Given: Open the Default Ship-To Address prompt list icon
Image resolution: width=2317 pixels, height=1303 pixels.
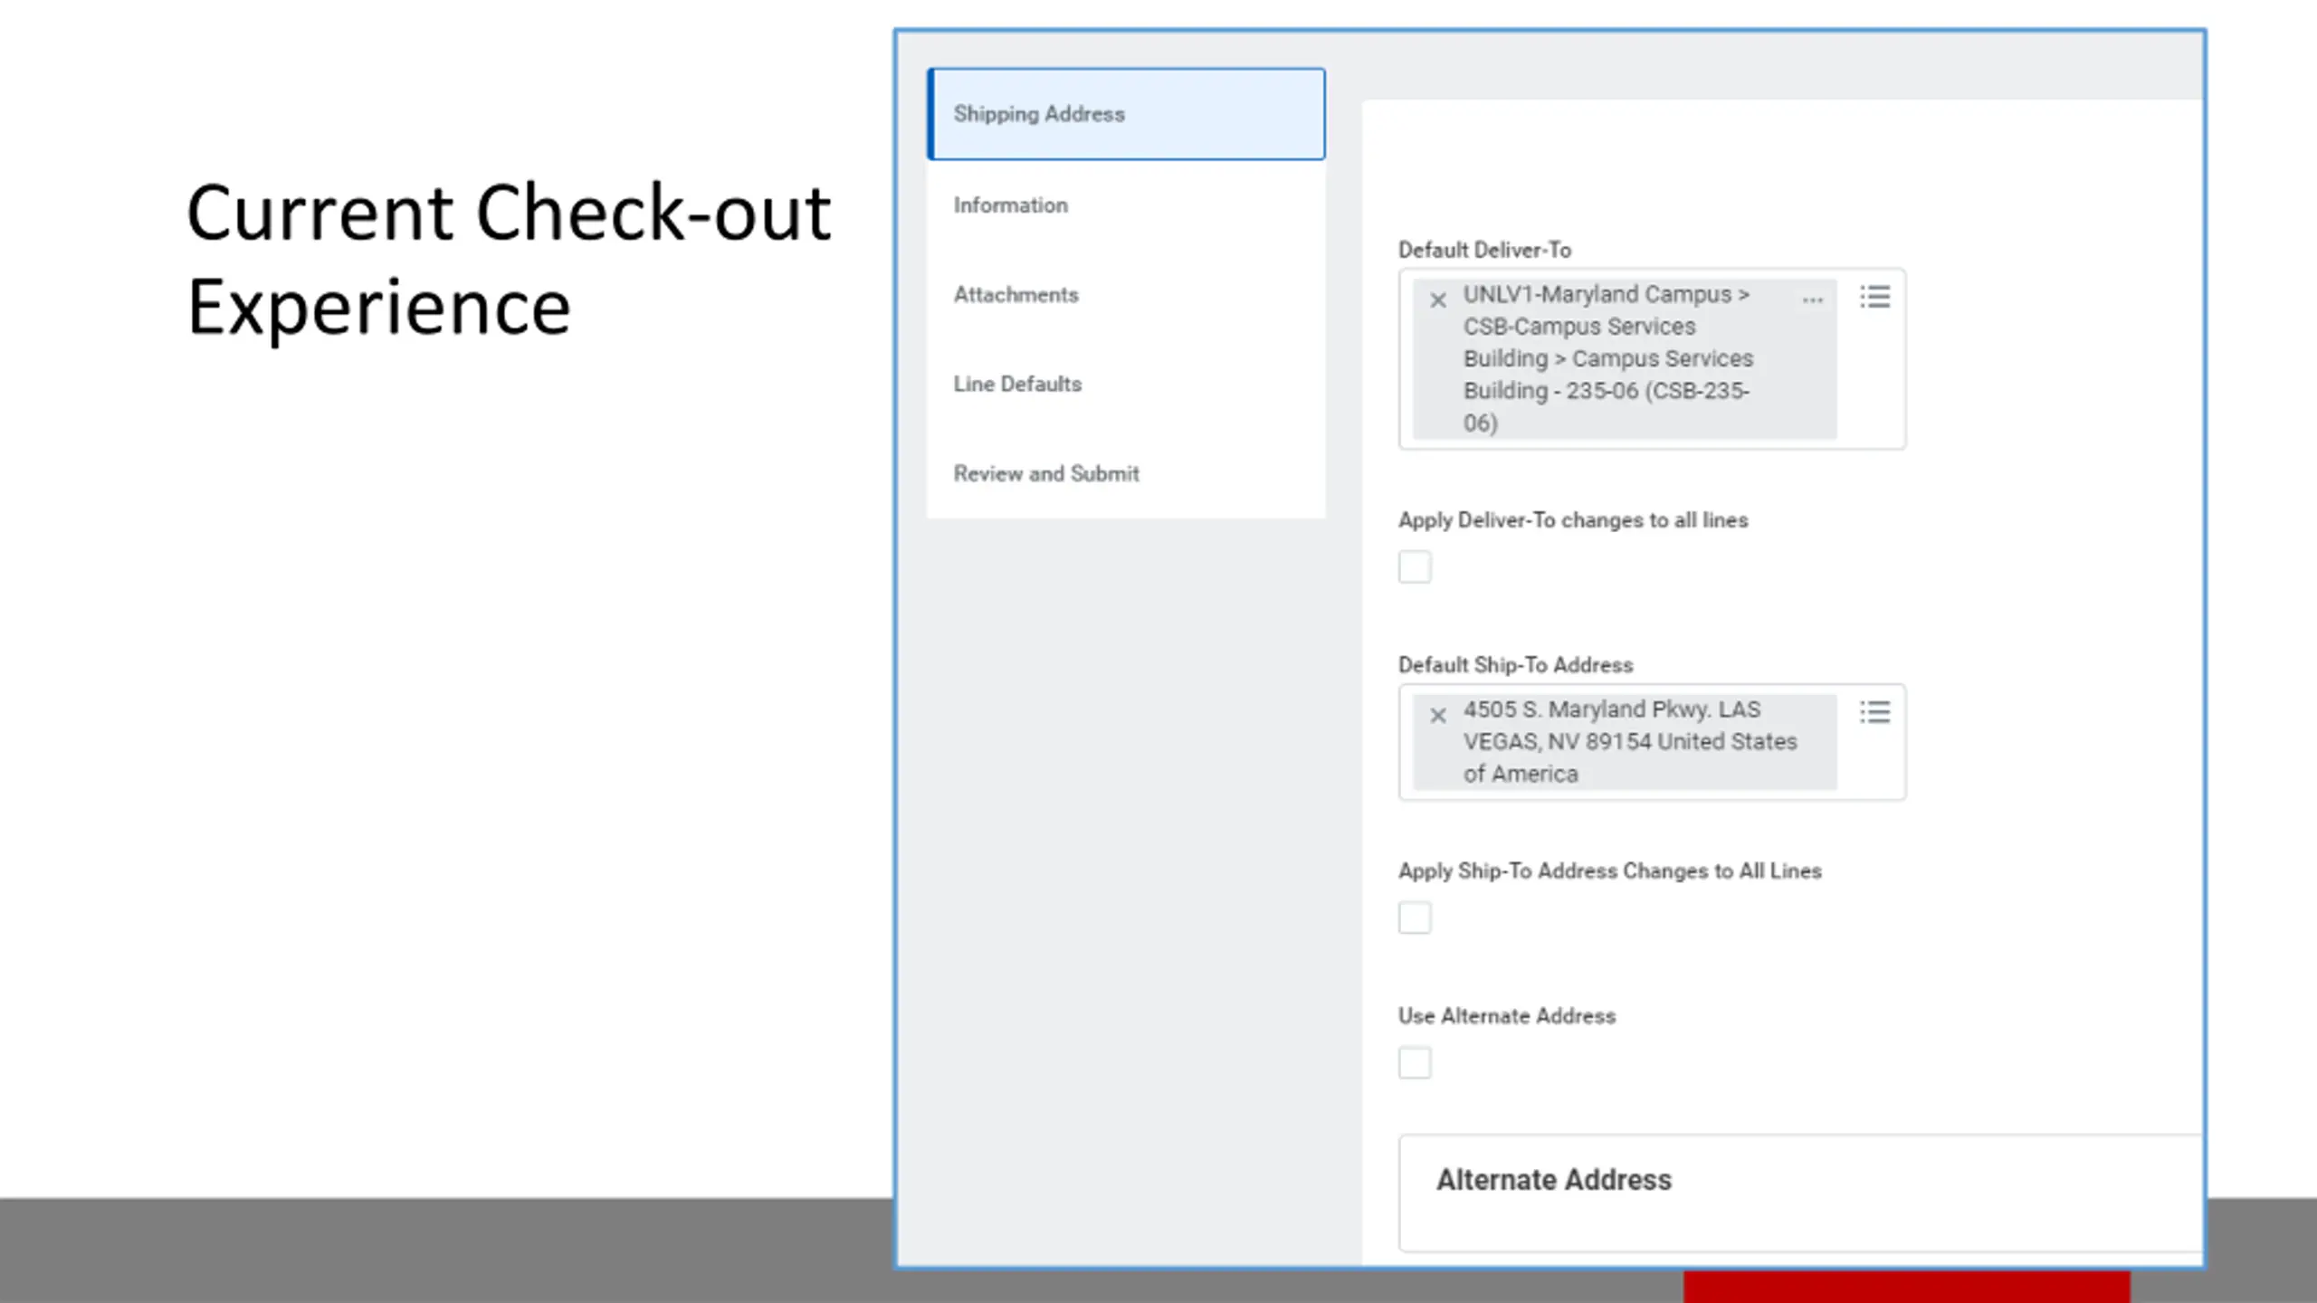Looking at the screenshot, I should click(x=1874, y=712).
